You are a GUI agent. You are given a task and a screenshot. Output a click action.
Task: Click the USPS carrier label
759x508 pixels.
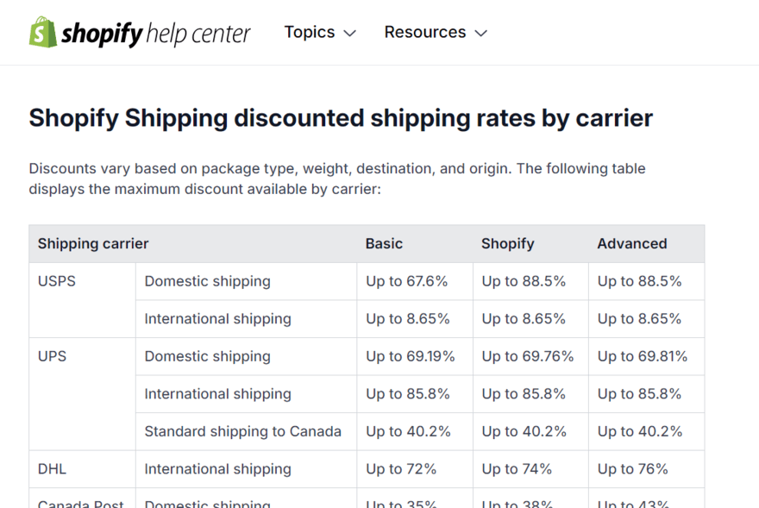pos(56,280)
